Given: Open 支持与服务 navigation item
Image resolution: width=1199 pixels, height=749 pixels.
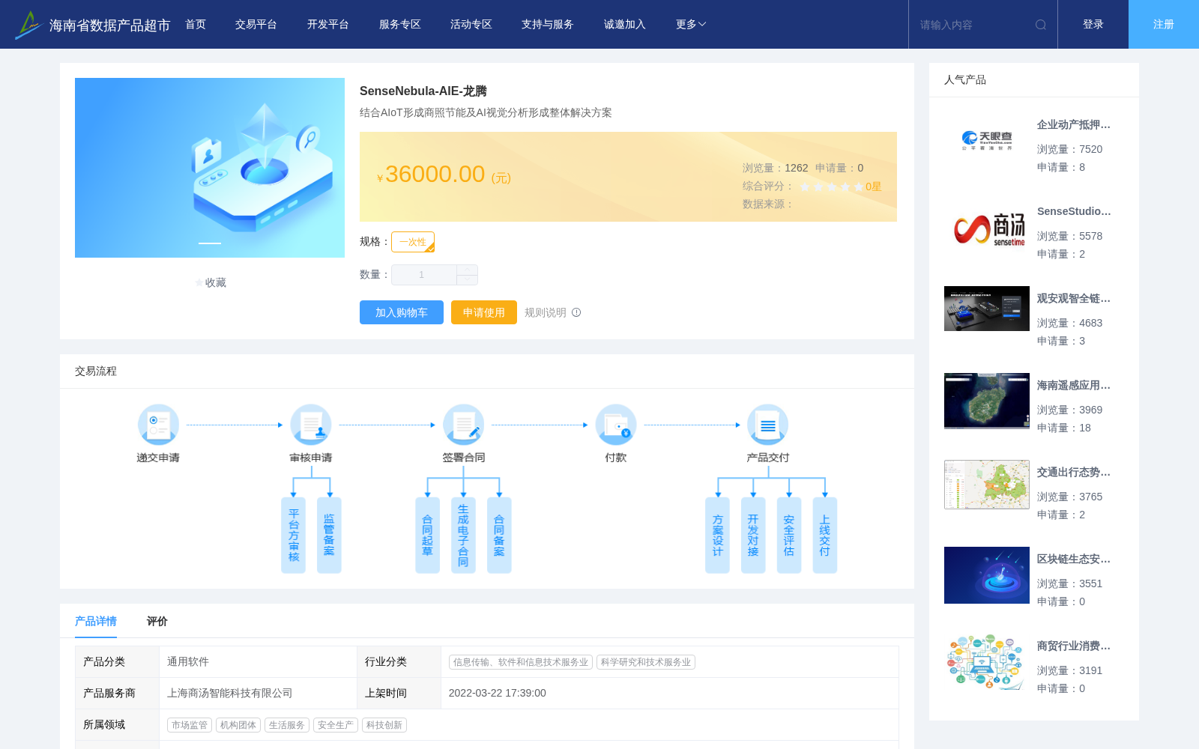Looking at the screenshot, I should [548, 25].
